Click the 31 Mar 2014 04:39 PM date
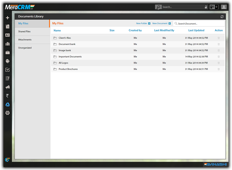The width and height of the screenshot is (232, 170). click(196, 63)
